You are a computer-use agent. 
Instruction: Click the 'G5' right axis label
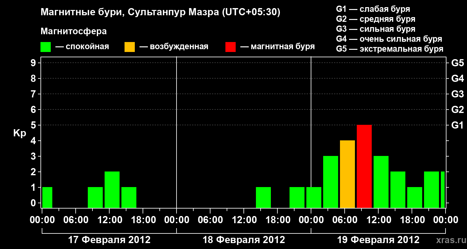457,63
